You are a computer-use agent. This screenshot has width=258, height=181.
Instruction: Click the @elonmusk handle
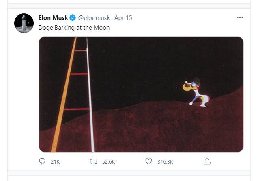94,18
